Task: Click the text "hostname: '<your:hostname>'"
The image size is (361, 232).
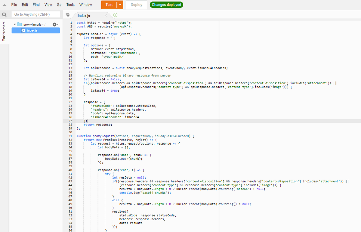Action: pyautogui.click(x=116, y=53)
